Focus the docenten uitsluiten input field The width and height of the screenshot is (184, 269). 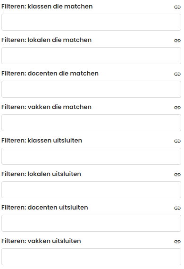(x=91, y=223)
